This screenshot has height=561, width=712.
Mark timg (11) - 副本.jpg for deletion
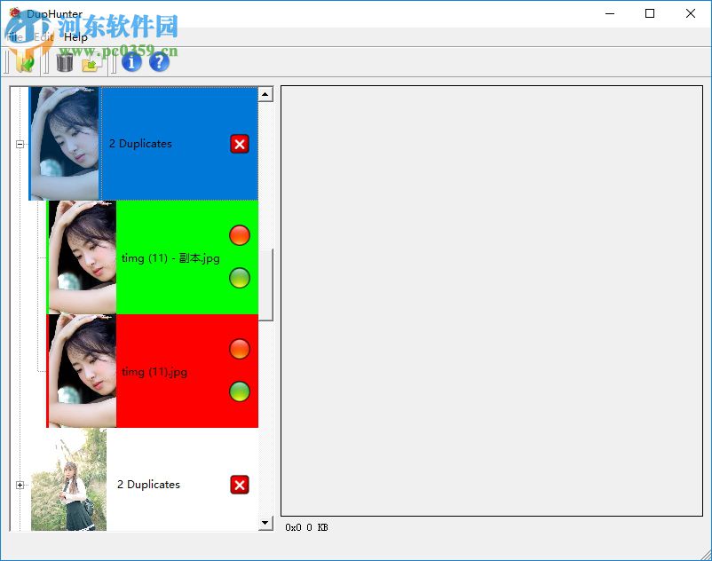[x=240, y=235]
